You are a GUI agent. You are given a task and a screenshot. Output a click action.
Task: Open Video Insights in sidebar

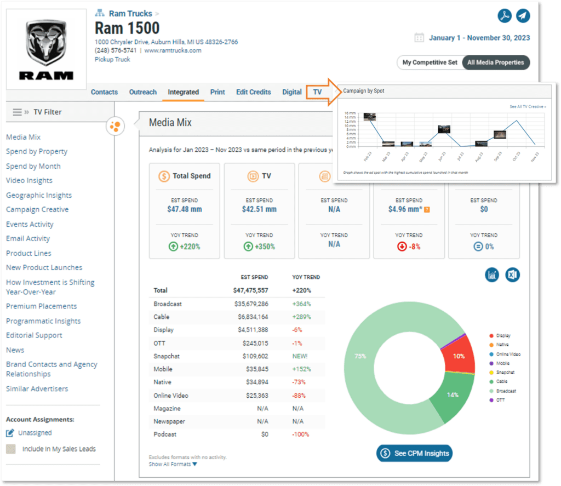[x=30, y=181]
